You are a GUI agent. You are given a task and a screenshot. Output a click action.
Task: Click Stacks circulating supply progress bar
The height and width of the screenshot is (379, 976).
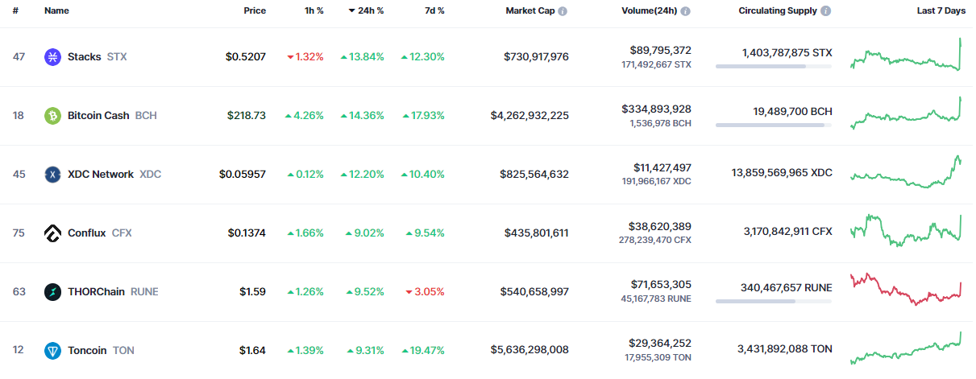pyautogui.click(x=774, y=67)
